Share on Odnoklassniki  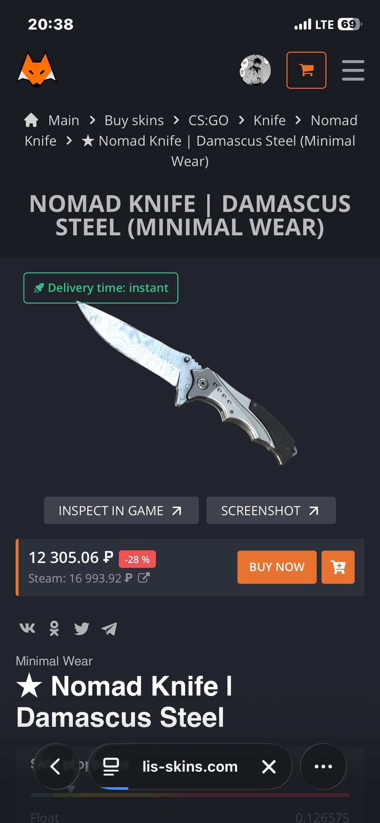click(x=54, y=628)
